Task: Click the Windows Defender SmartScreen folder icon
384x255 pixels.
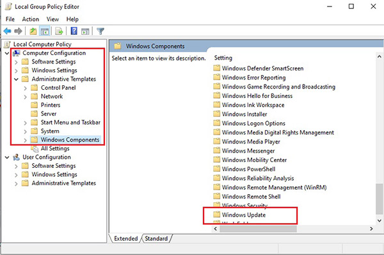Action: (216, 68)
